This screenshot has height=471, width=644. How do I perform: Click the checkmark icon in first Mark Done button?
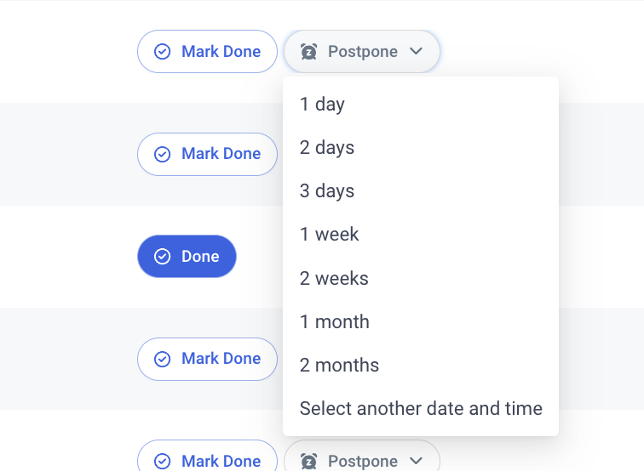162,52
